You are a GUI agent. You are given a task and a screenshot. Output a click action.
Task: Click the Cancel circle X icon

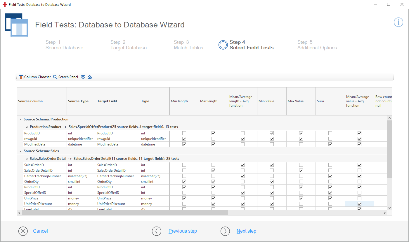23,231
